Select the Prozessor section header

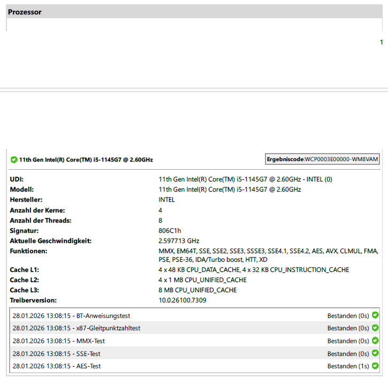point(25,12)
